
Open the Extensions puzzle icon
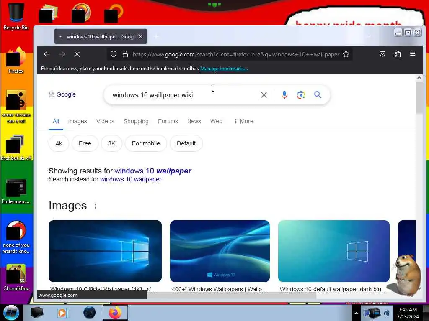pos(398,54)
